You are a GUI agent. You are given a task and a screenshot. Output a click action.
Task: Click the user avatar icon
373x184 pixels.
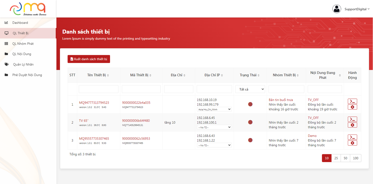pos(336,9)
